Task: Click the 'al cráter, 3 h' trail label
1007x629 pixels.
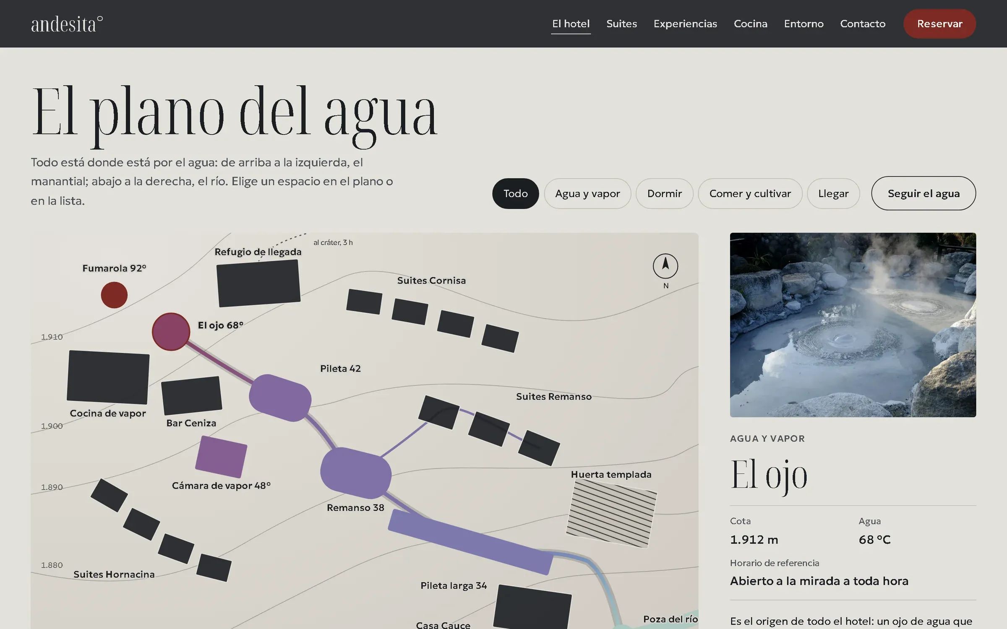Action: pos(333,242)
